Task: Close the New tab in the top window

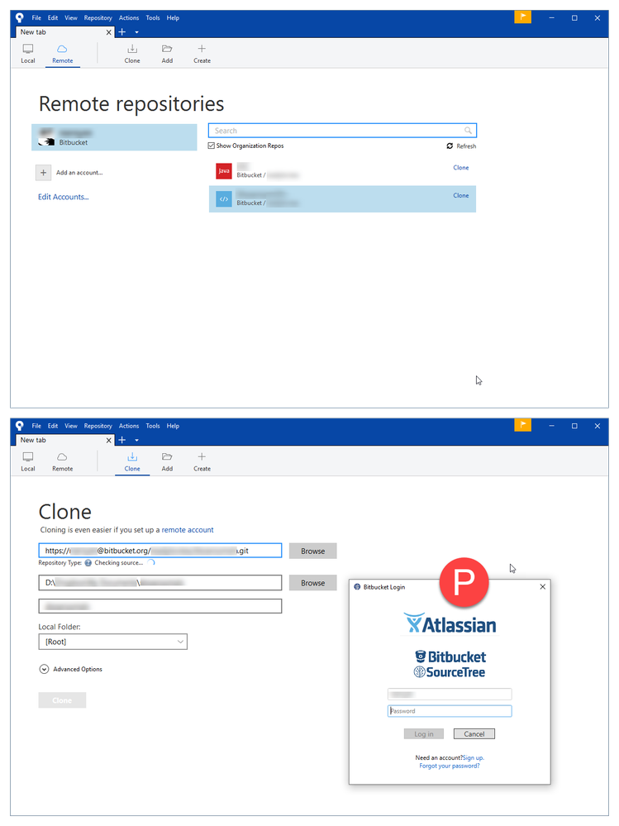Action: point(109,32)
